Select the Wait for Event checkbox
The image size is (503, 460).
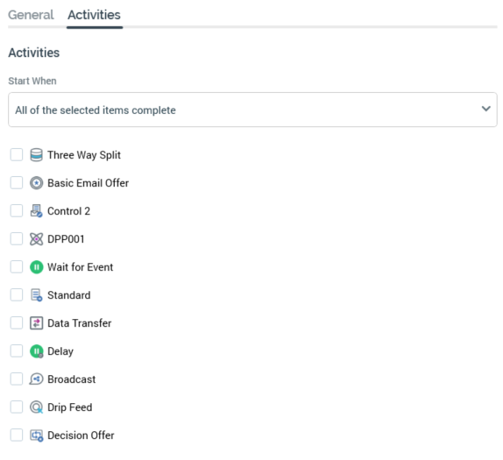[x=17, y=266]
